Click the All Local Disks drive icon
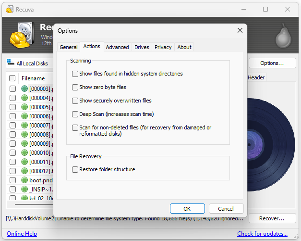 coord(11,63)
